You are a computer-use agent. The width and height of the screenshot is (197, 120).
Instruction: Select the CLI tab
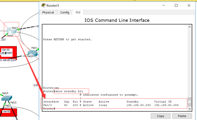pyautogui.click(x=78, y=12)
